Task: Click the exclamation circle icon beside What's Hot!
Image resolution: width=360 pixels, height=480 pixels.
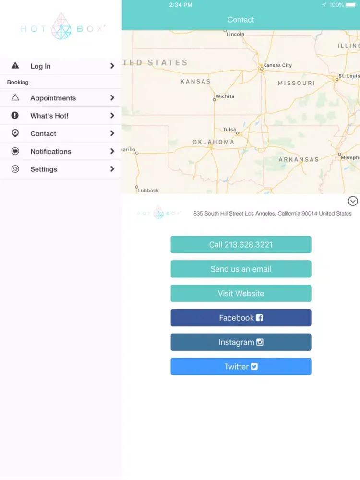Action: pos(15,115)
